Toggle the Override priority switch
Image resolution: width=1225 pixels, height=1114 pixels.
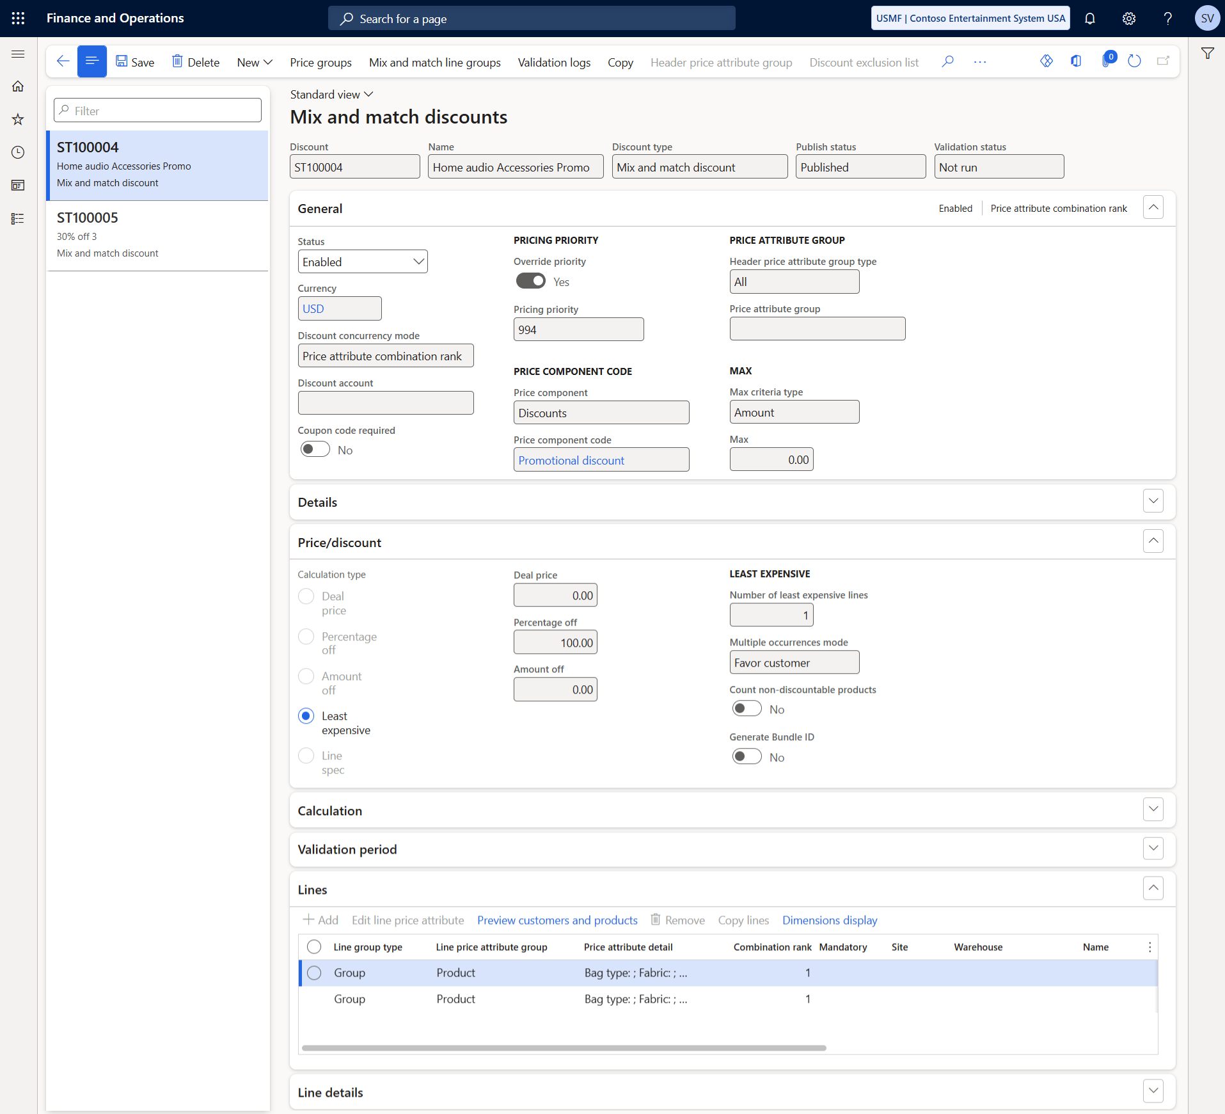click(x=530, y=282)
